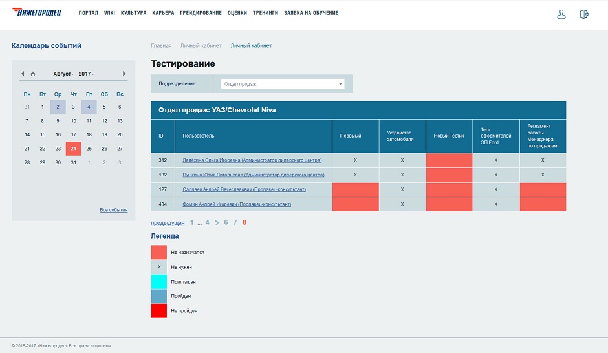The width and height of the screenshot is (608, 353).
Task: Click the Все события link
Action: (113, 210)
